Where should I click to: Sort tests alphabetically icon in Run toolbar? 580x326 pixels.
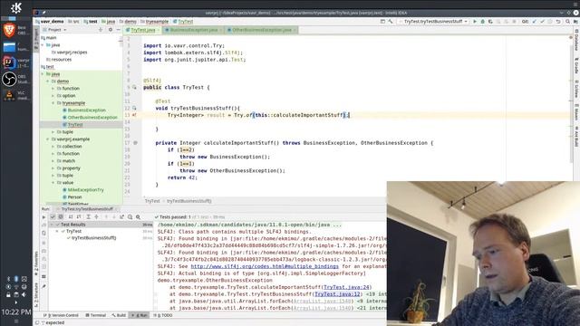tap(71, 217)
